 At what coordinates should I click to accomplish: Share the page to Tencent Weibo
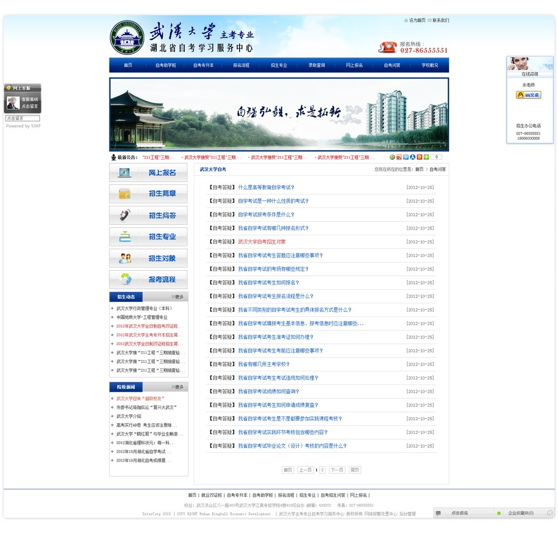[406, 157]
